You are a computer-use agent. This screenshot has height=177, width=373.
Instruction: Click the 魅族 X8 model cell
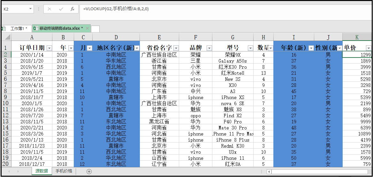pos(233,110)
